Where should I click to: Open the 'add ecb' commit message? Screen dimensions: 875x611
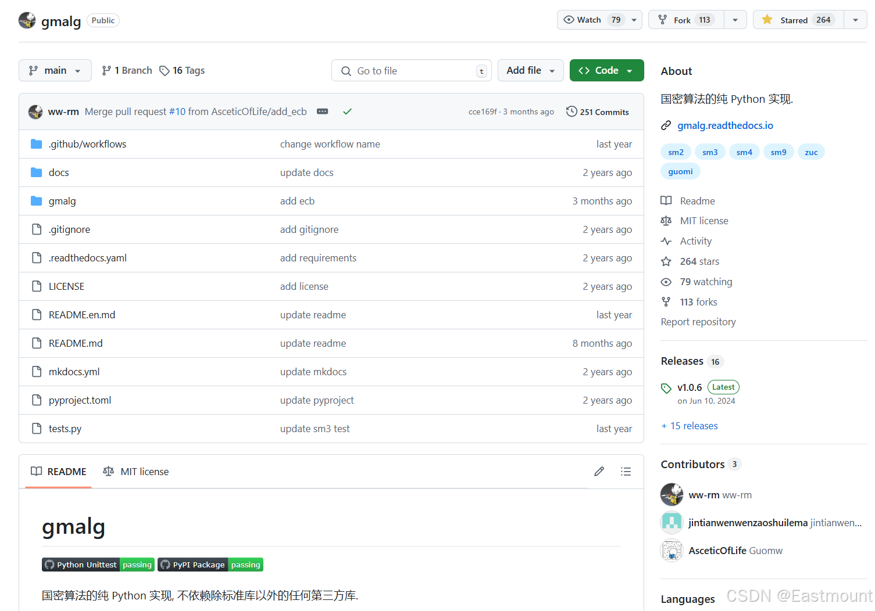click(297, 201)
